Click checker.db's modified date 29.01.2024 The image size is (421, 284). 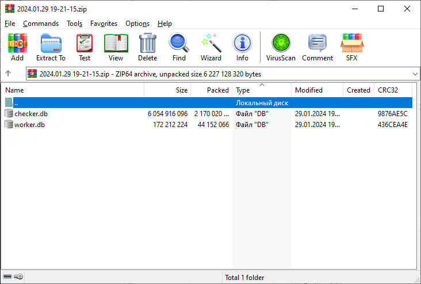[317, 114]
